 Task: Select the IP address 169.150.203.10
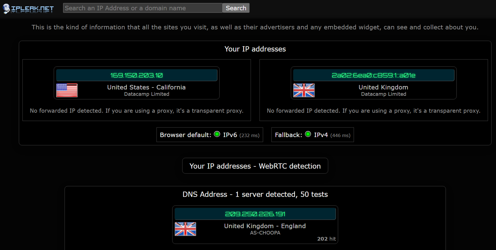(137, 75)
